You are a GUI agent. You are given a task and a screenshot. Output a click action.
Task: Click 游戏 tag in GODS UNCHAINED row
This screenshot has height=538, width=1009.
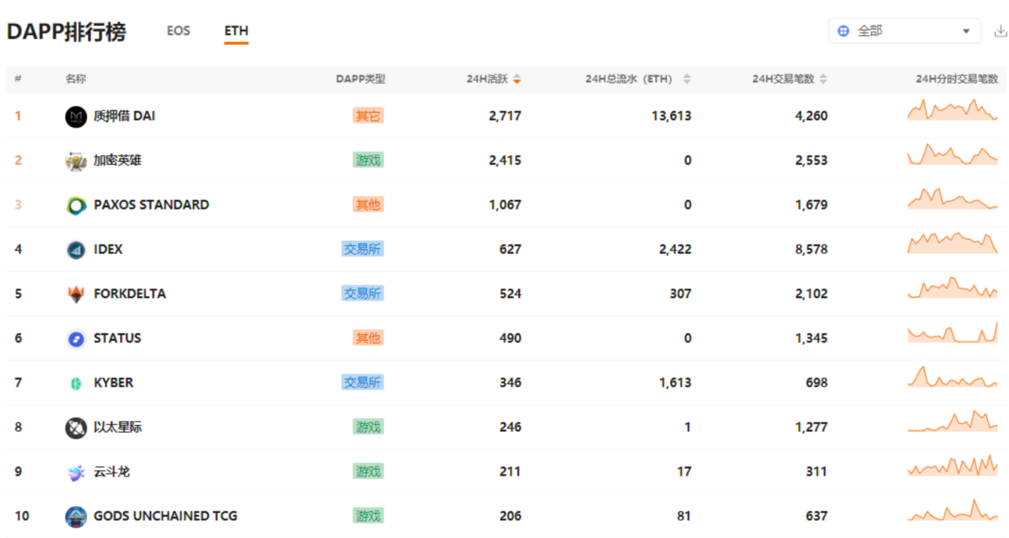click(369, 515)
